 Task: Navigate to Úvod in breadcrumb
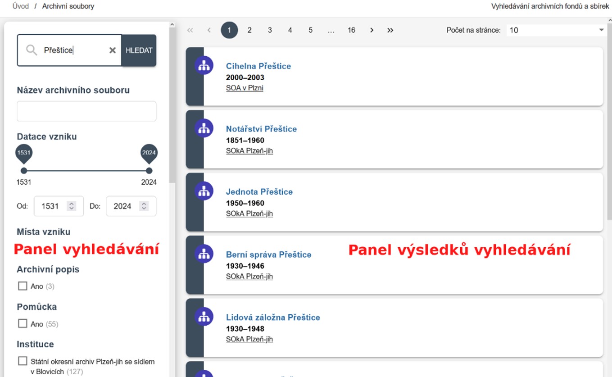coord(21,6)
